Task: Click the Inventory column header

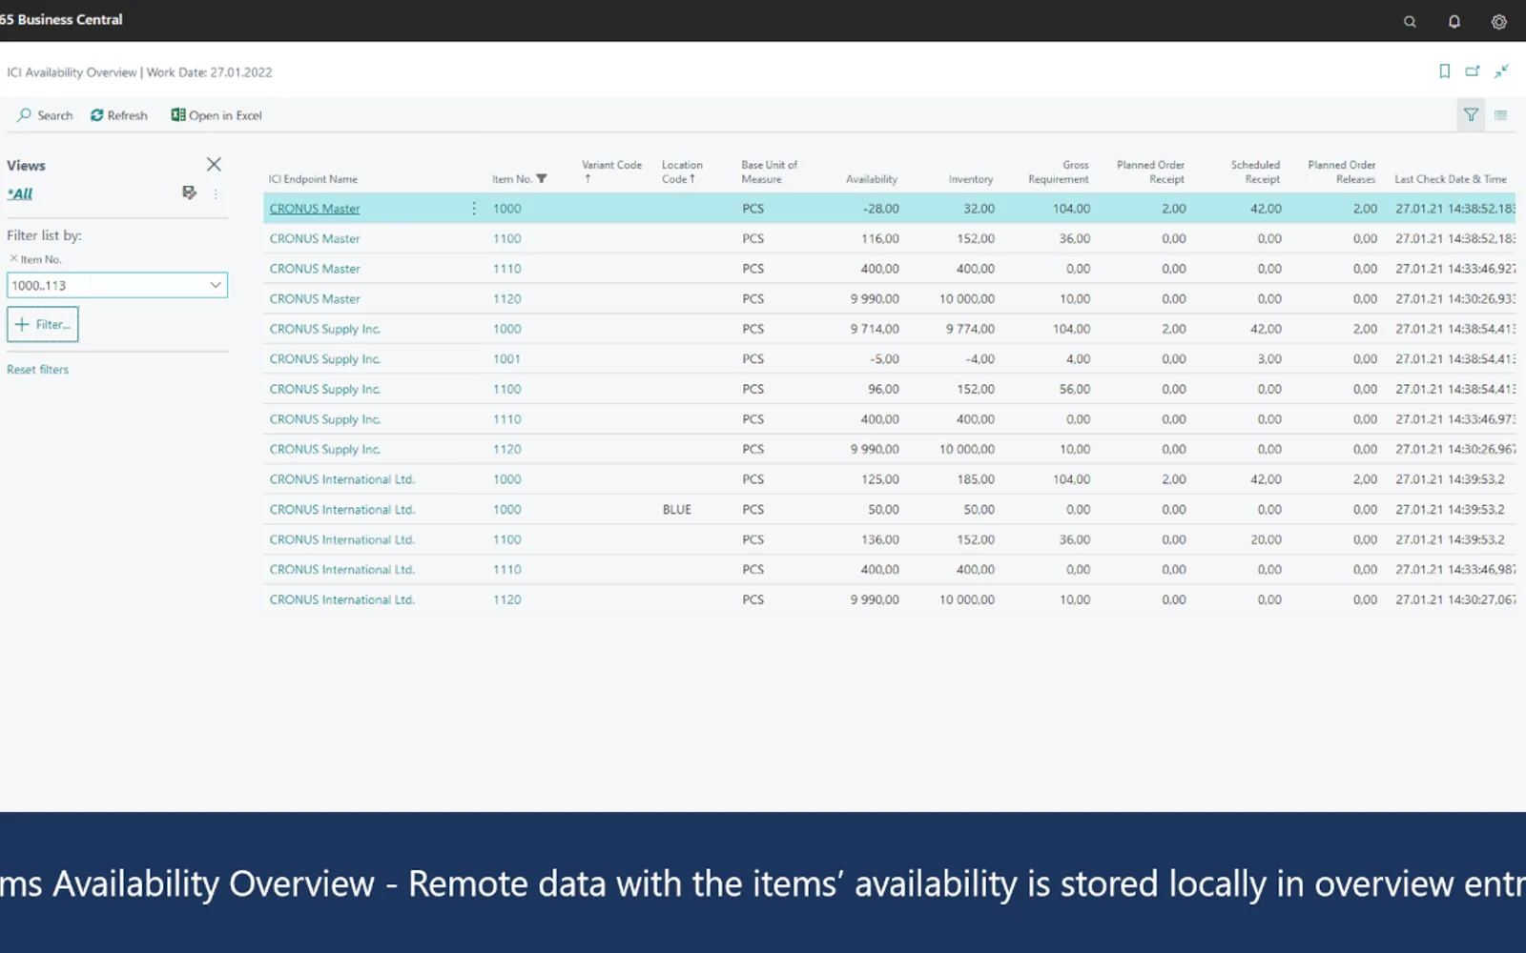Action: pos(970,179)
